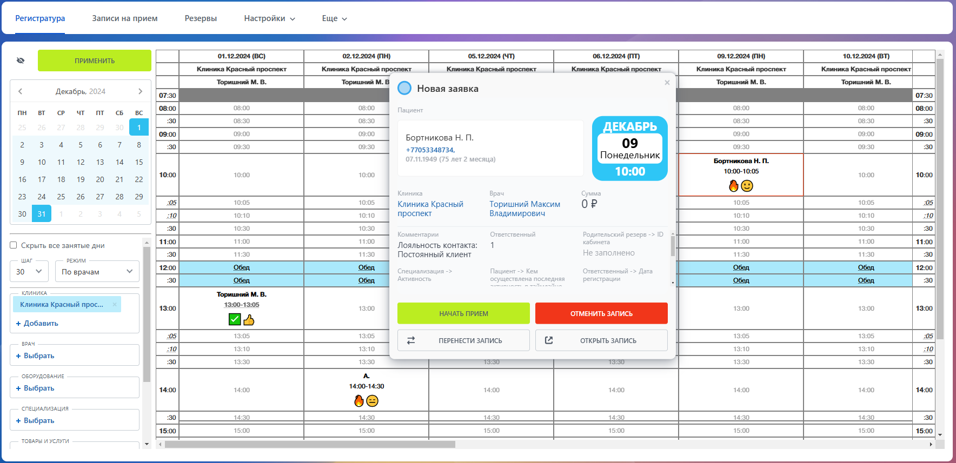Click plus icon next to Добавить clinic
956x463 pixels.
pyautogui.click(x=18, y=324)
